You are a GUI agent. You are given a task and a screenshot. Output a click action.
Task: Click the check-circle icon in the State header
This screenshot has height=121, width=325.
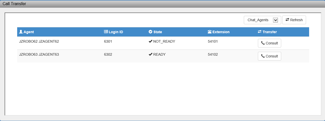[150, 32]
